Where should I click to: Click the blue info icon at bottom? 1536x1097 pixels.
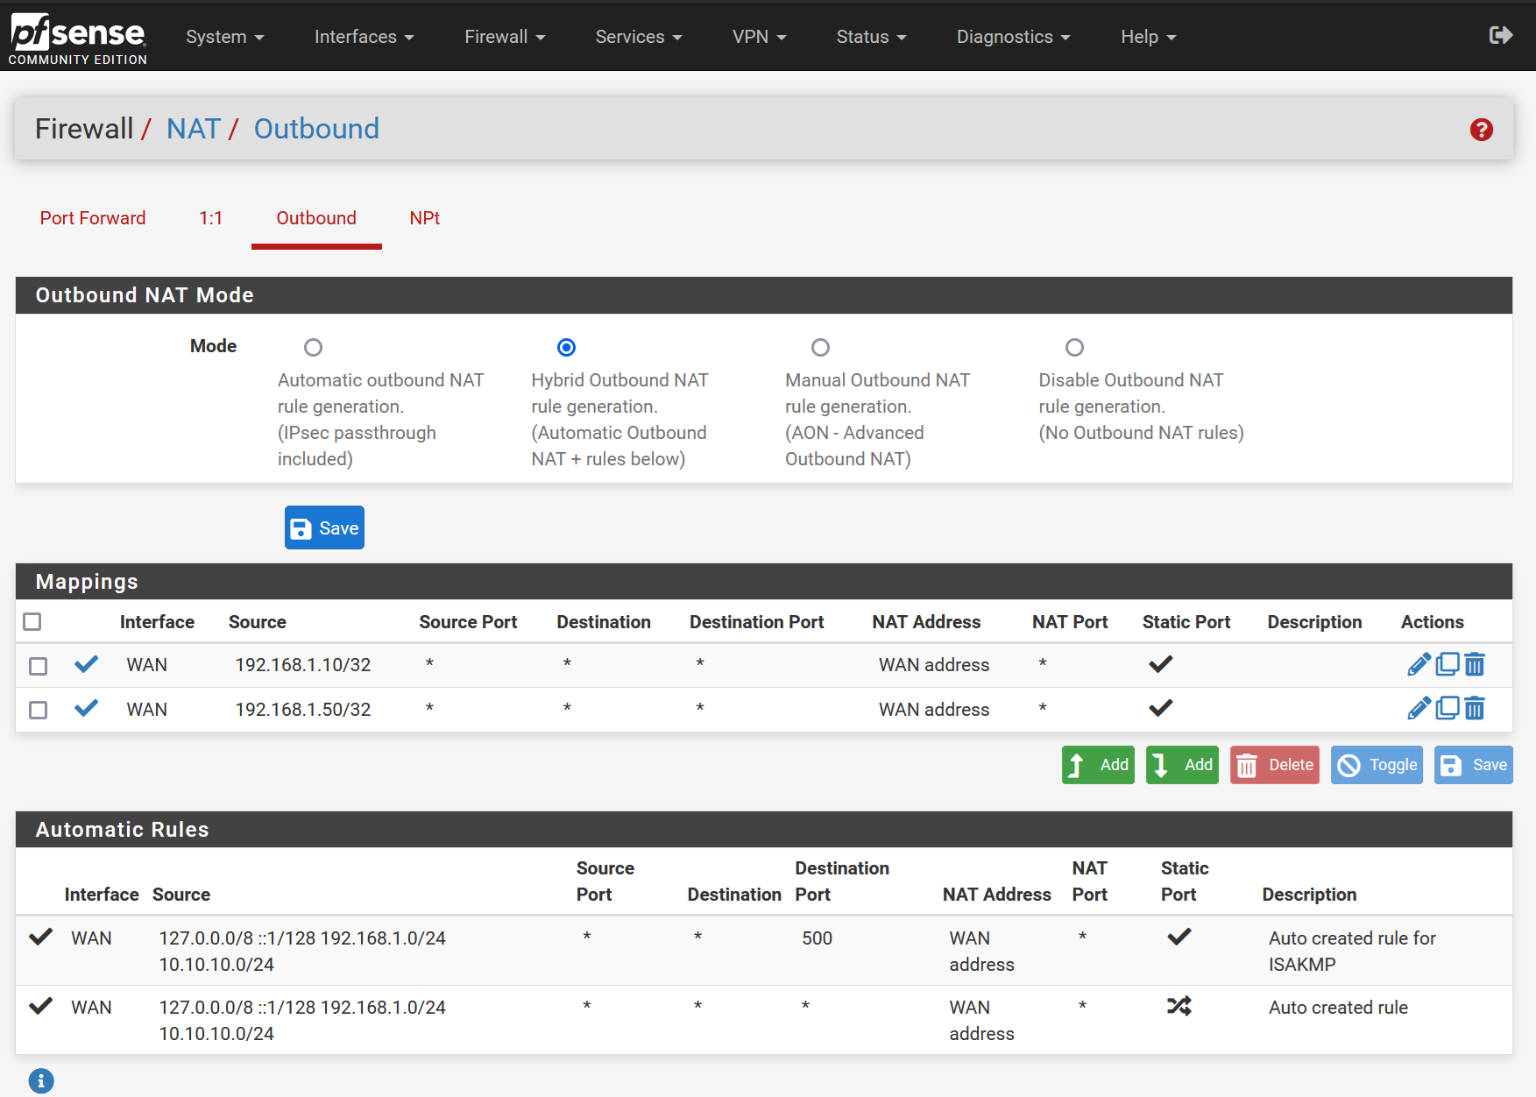41,1080
